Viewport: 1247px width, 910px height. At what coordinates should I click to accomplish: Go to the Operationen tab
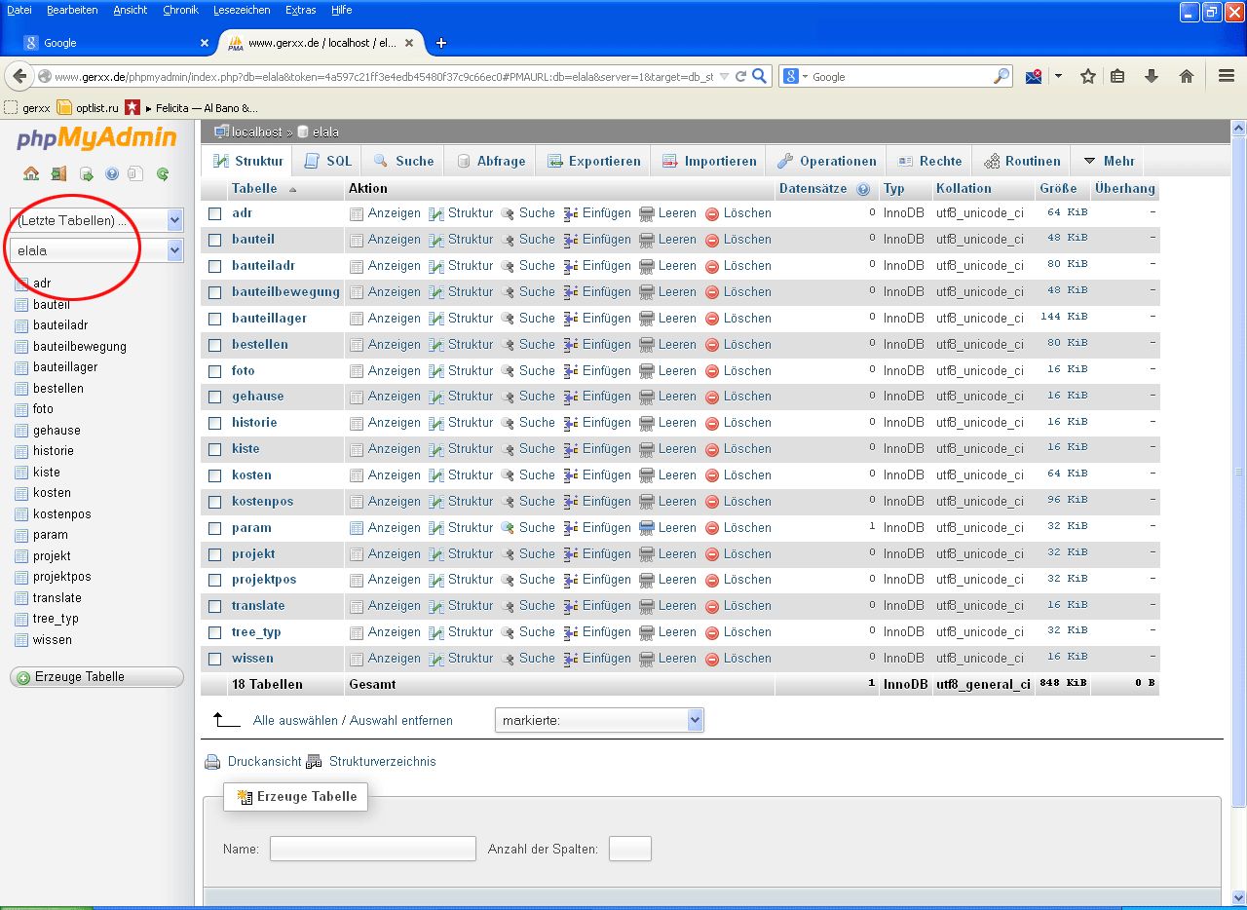pyautogui.click(x=827, y=161)
